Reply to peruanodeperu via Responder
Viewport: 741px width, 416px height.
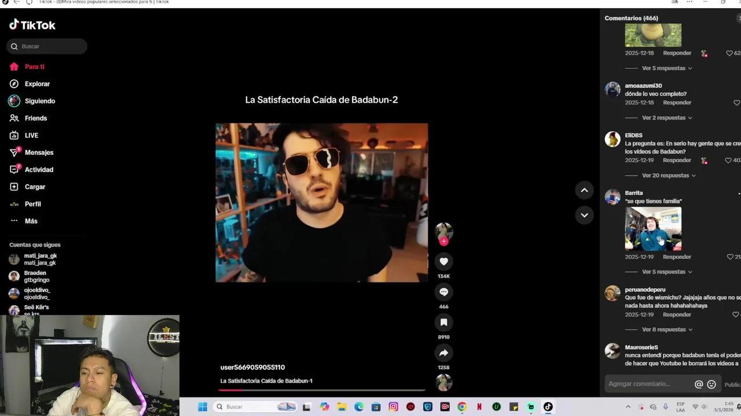click(x=677, y=315)
